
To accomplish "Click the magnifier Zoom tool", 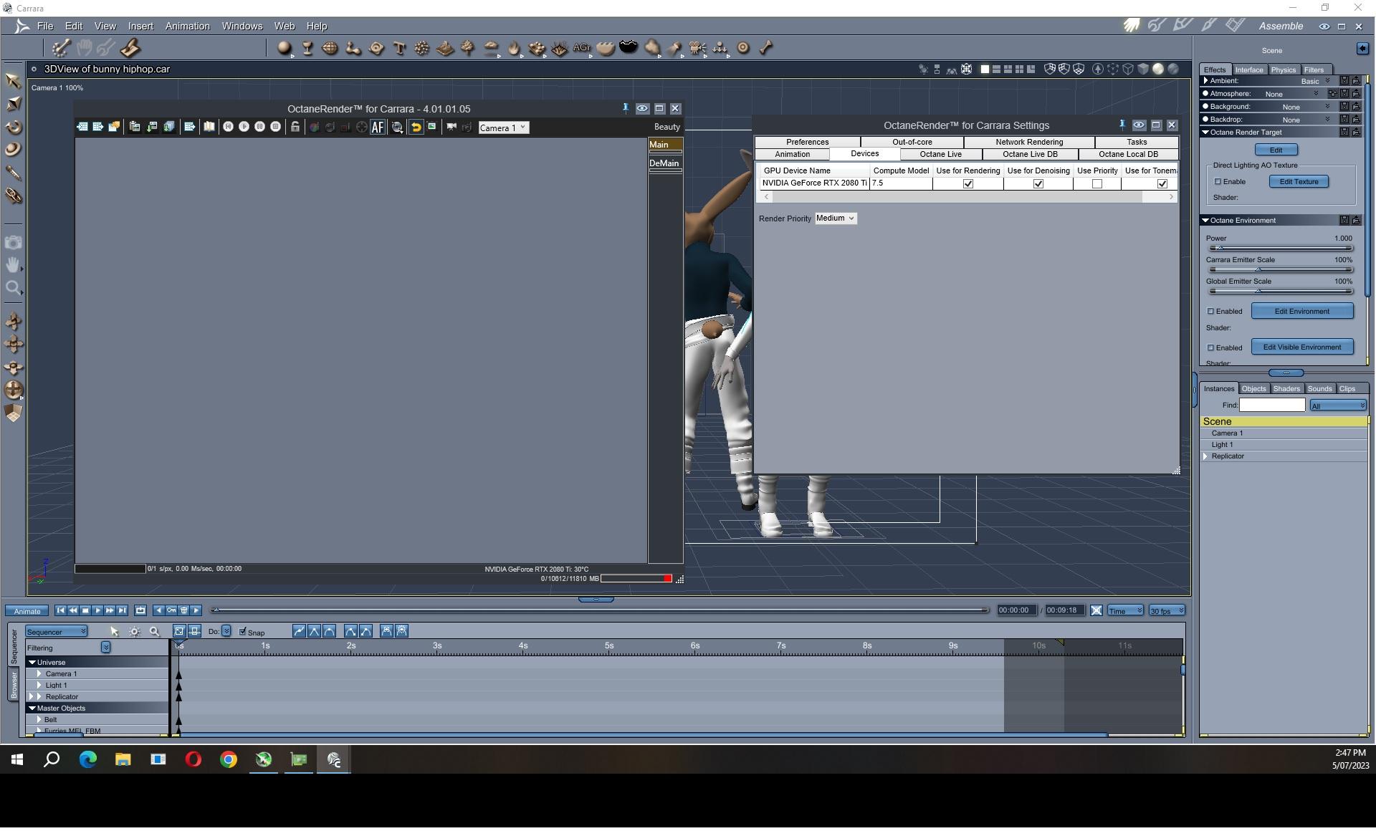I will point(14,289).
